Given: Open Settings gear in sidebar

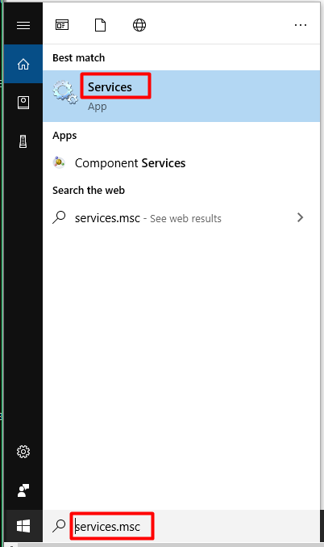Looking at the screenshot, I should click(x=23, y=452).
